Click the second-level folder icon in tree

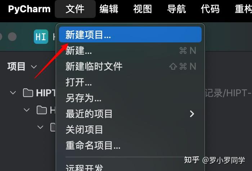[42, 110]
